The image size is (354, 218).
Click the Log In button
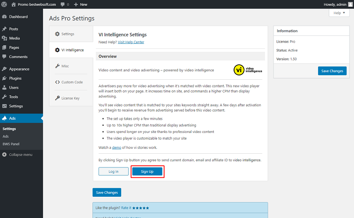click(x=113, y=171)
